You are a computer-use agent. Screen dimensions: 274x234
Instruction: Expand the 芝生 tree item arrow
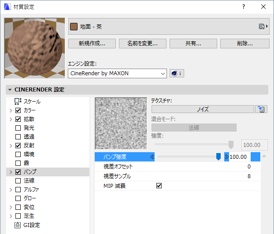pyautogui.click(x=11, y=216)
